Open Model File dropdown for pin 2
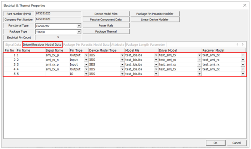 156,60
